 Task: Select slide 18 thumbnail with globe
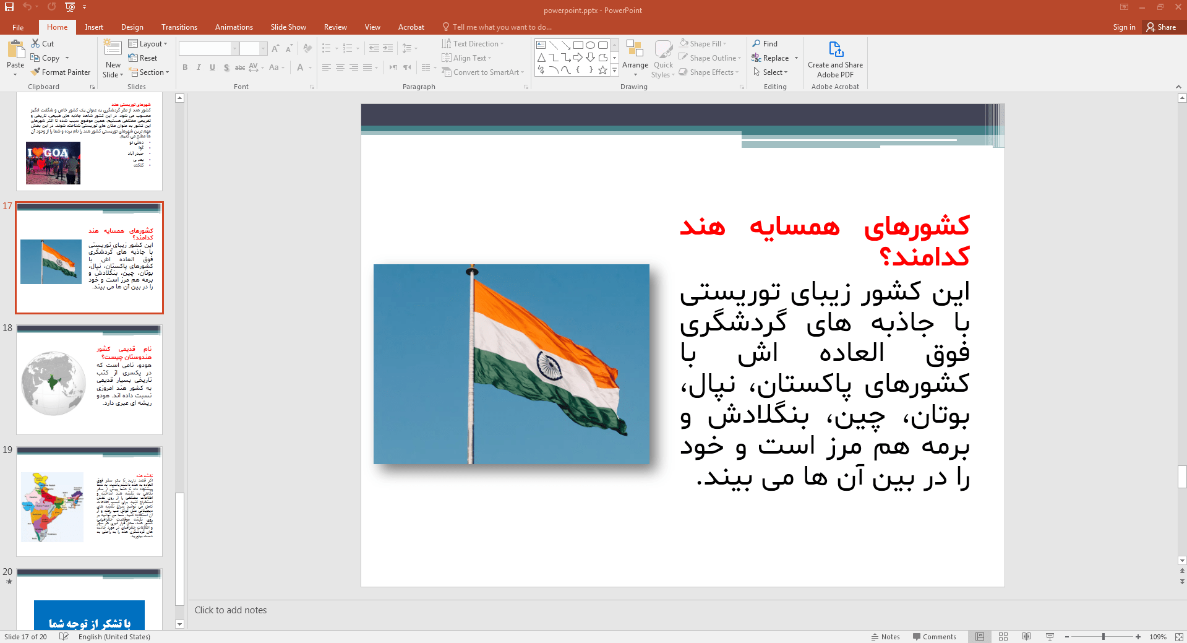pyautogui.click(x=90, y=379)
